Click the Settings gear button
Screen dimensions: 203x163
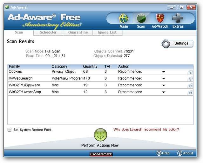coord(177,44)
